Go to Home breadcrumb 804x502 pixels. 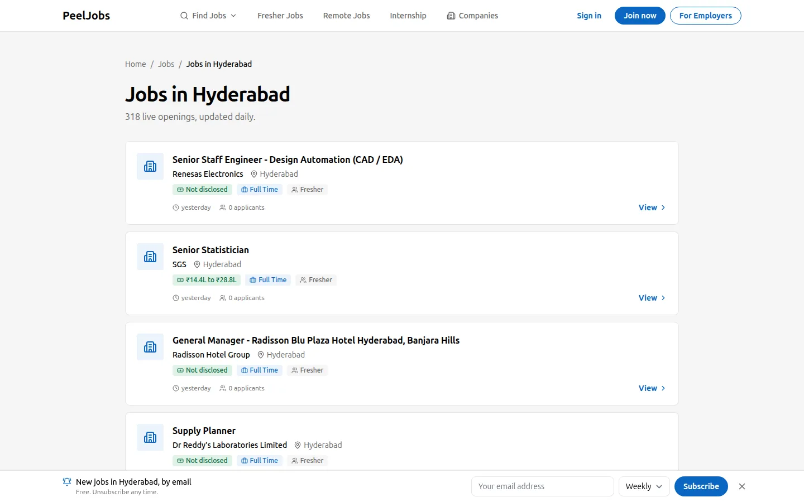tap(136, 64)
